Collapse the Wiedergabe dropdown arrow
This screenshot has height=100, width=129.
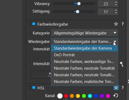[115, 42]
